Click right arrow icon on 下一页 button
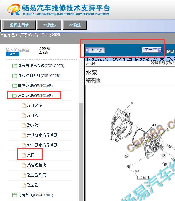Viewport: 175px width, 201px height. click(x=160, y=50)
